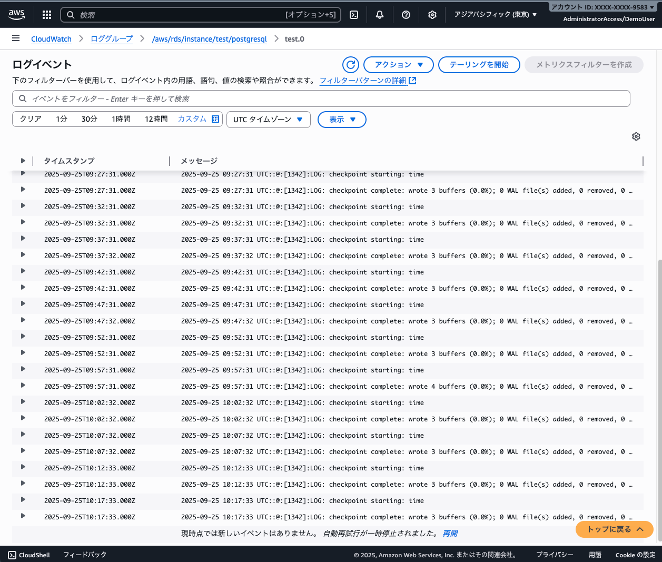Image resolution: width=662 pixels, height=562 pixels.
Task: Open the Tokyo region selector
Action: [496, 15]
